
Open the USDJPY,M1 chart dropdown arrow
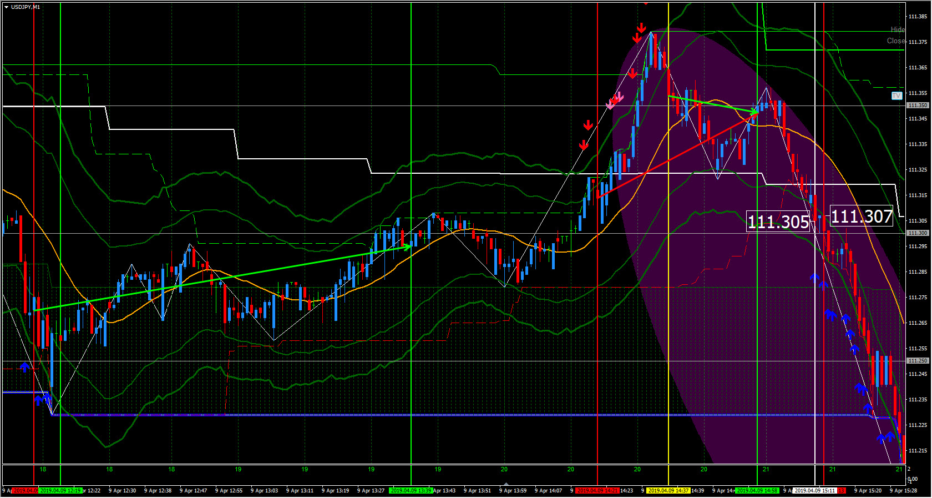click(7, 7)
